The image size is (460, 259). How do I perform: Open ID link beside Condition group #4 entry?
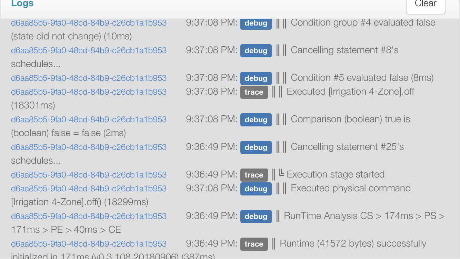tap(89, 23)
